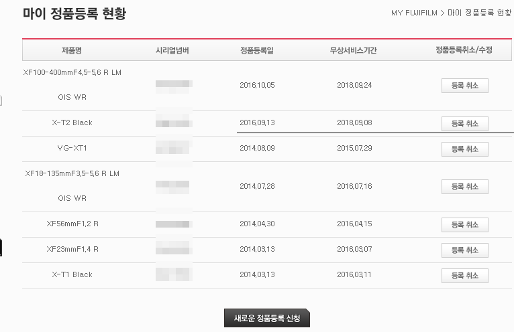This screenshot has width=514, height=332.
Task: Click the 정품등록일 column header
Action: click(256, 50)
